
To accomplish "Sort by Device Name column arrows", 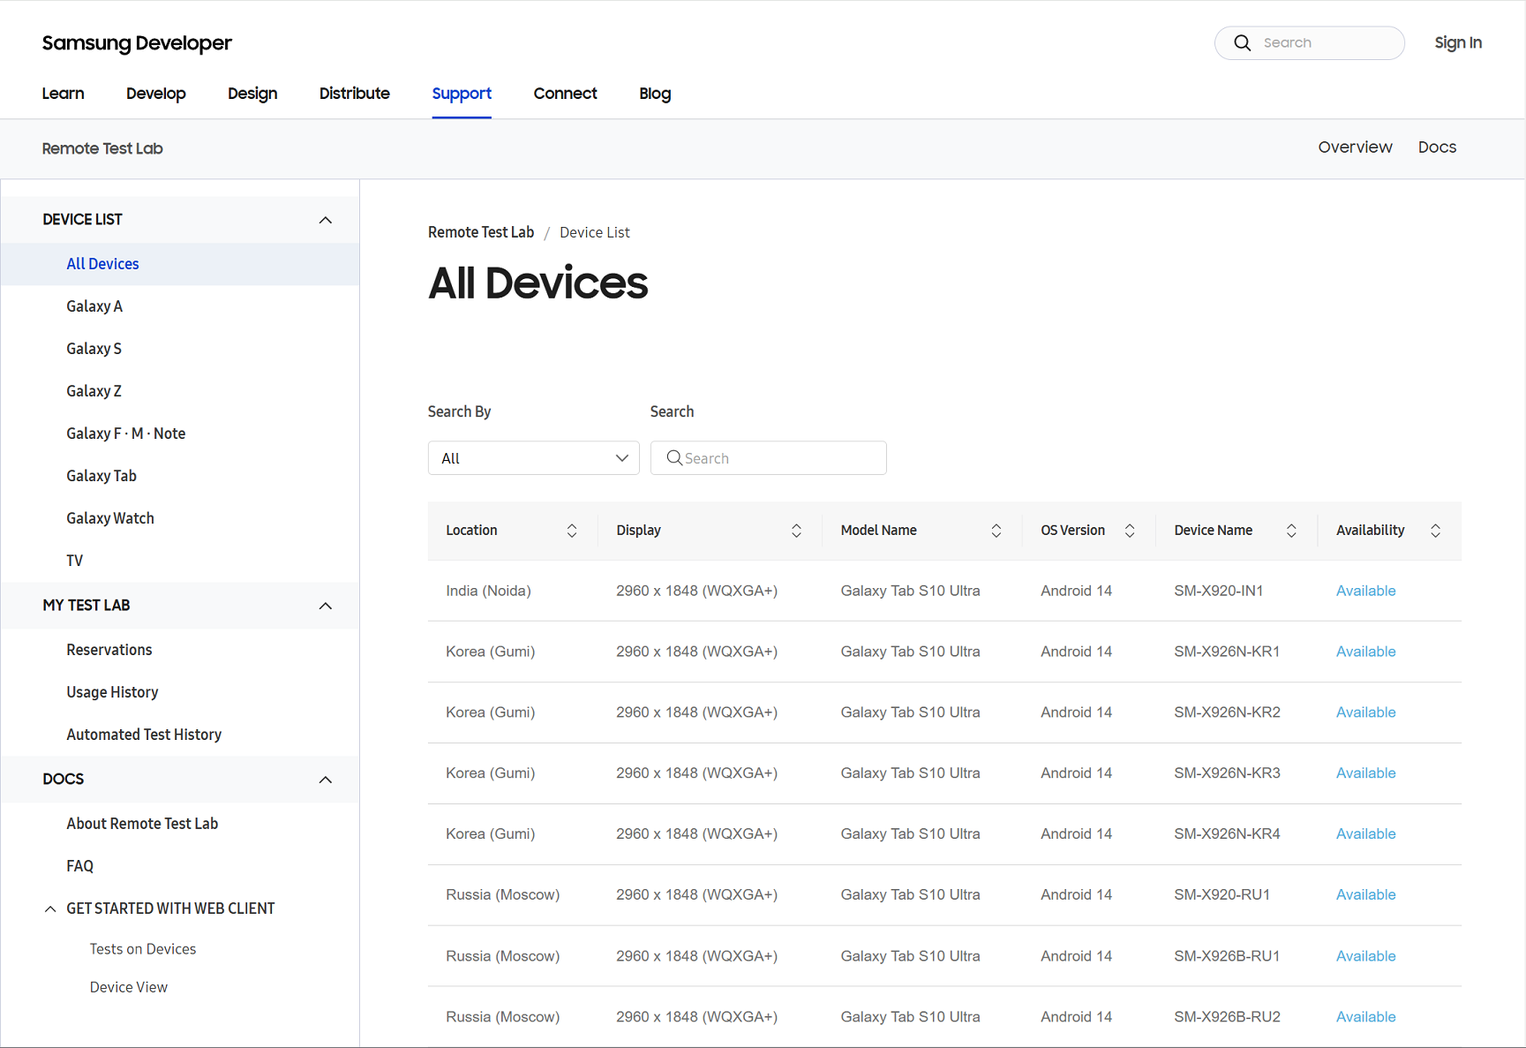I will (1291, 531).
